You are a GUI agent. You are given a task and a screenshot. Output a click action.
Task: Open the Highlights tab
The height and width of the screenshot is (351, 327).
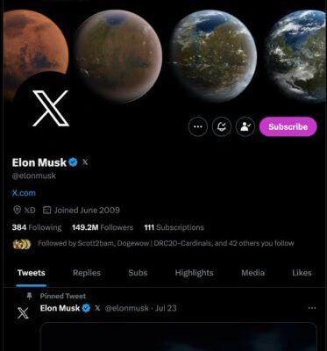[194, 273]
